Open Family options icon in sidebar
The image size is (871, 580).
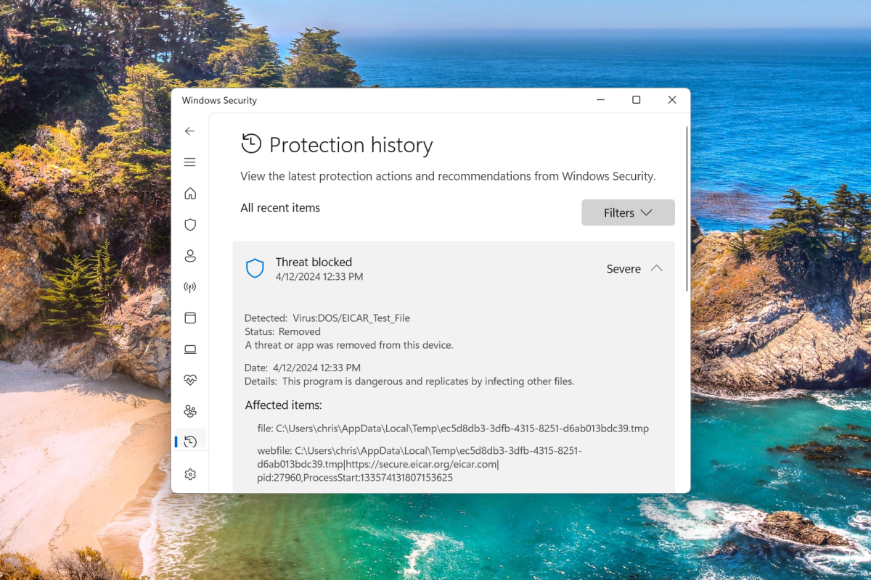pyautogui.click(x=190, y=411)
